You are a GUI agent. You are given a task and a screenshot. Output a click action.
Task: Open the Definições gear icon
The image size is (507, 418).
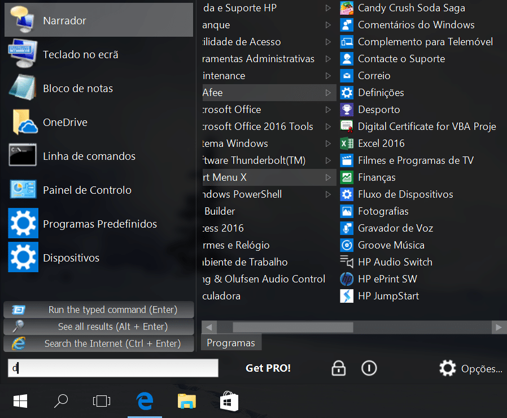(347, 93)
